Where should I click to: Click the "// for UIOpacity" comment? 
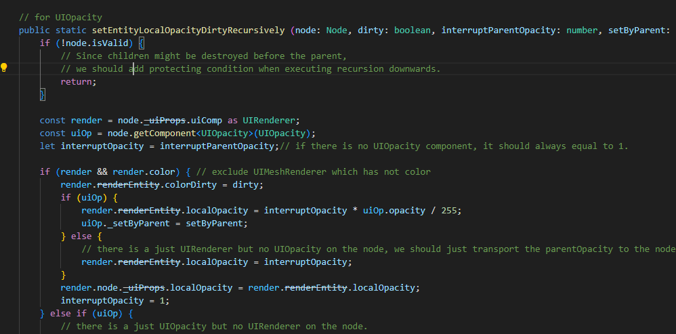click(x=60, y=17)
